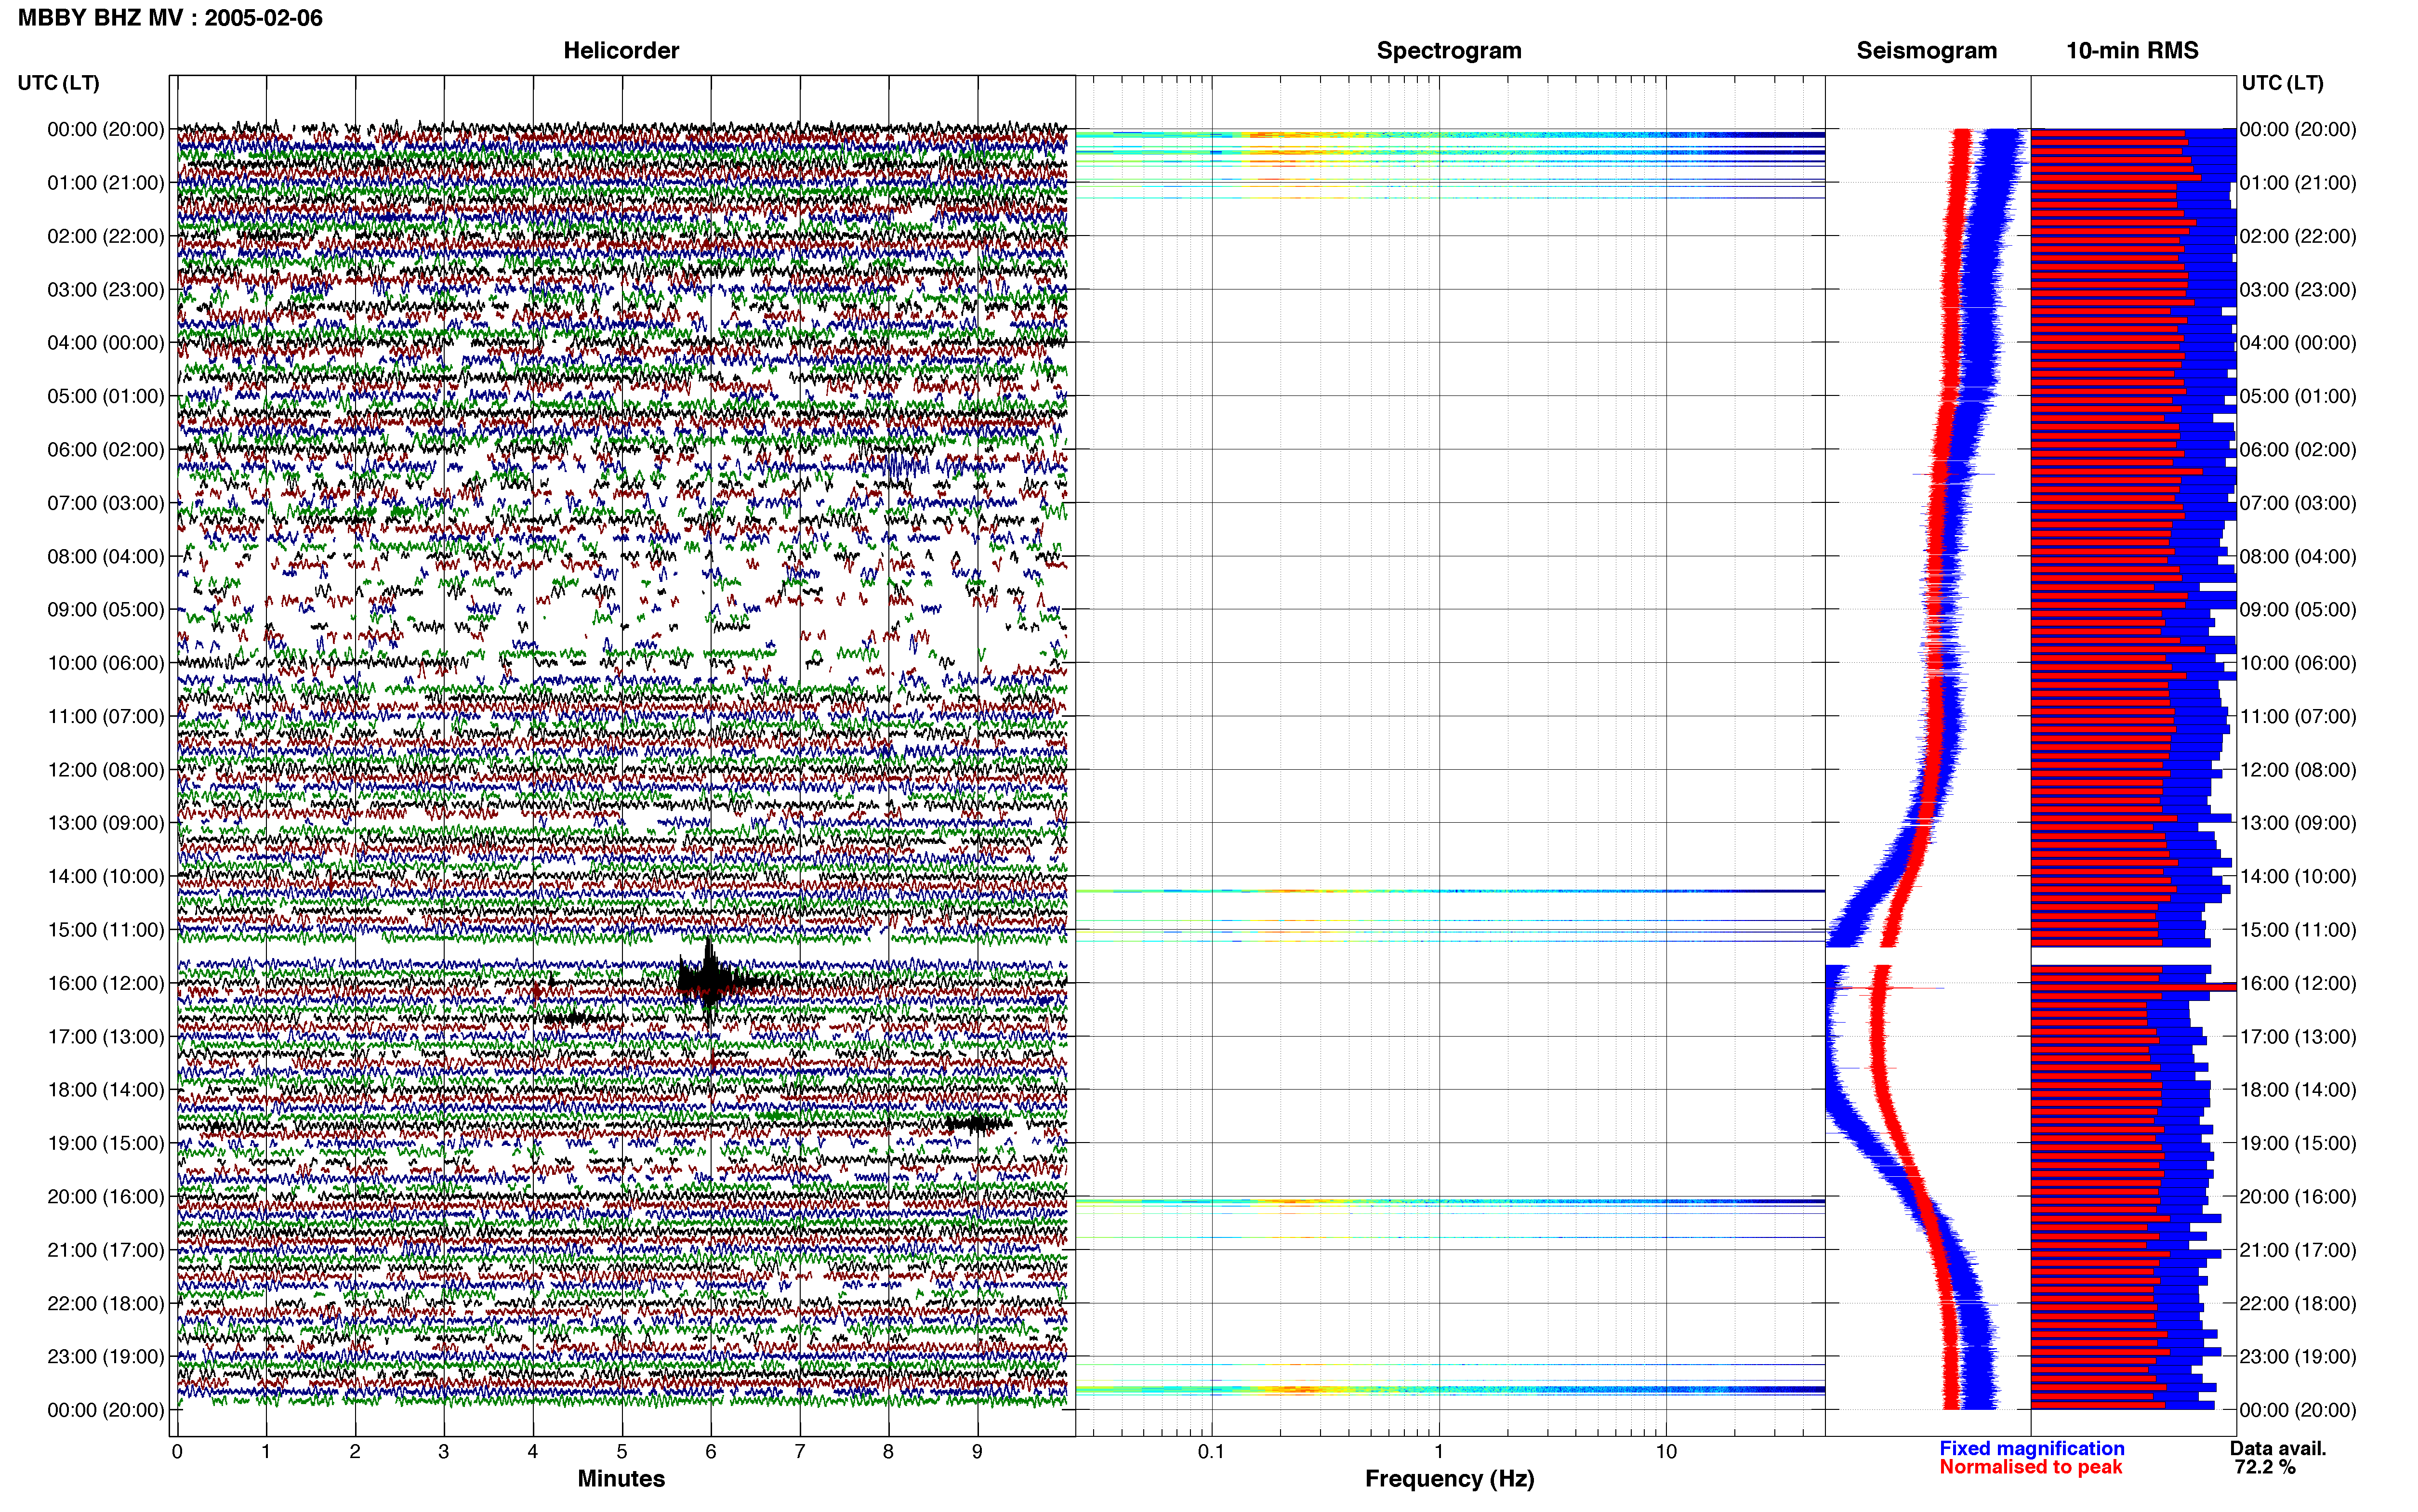2418x1512 pixels.
Task: Click the left time label '07:00 (03:00)'
Action: [105, 503]
